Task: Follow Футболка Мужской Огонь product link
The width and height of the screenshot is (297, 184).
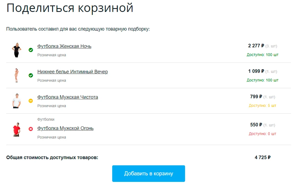Action: coord(65,128)
